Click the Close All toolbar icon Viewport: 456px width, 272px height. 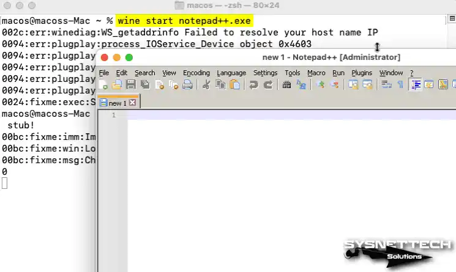tap(174, 85)
